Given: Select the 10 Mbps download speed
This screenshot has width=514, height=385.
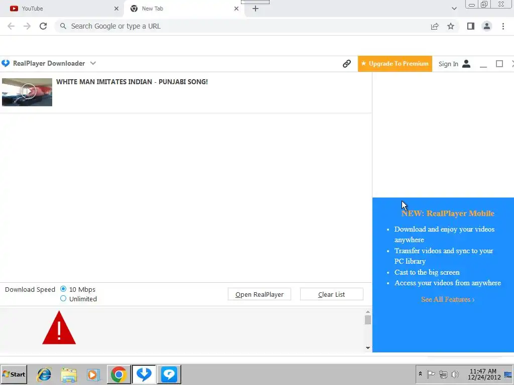Looking at the screenshot, I should (x=63, y=289).
